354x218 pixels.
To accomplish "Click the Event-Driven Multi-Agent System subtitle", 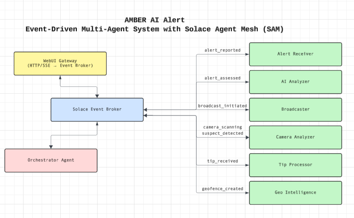I will [x=154, y=29].
